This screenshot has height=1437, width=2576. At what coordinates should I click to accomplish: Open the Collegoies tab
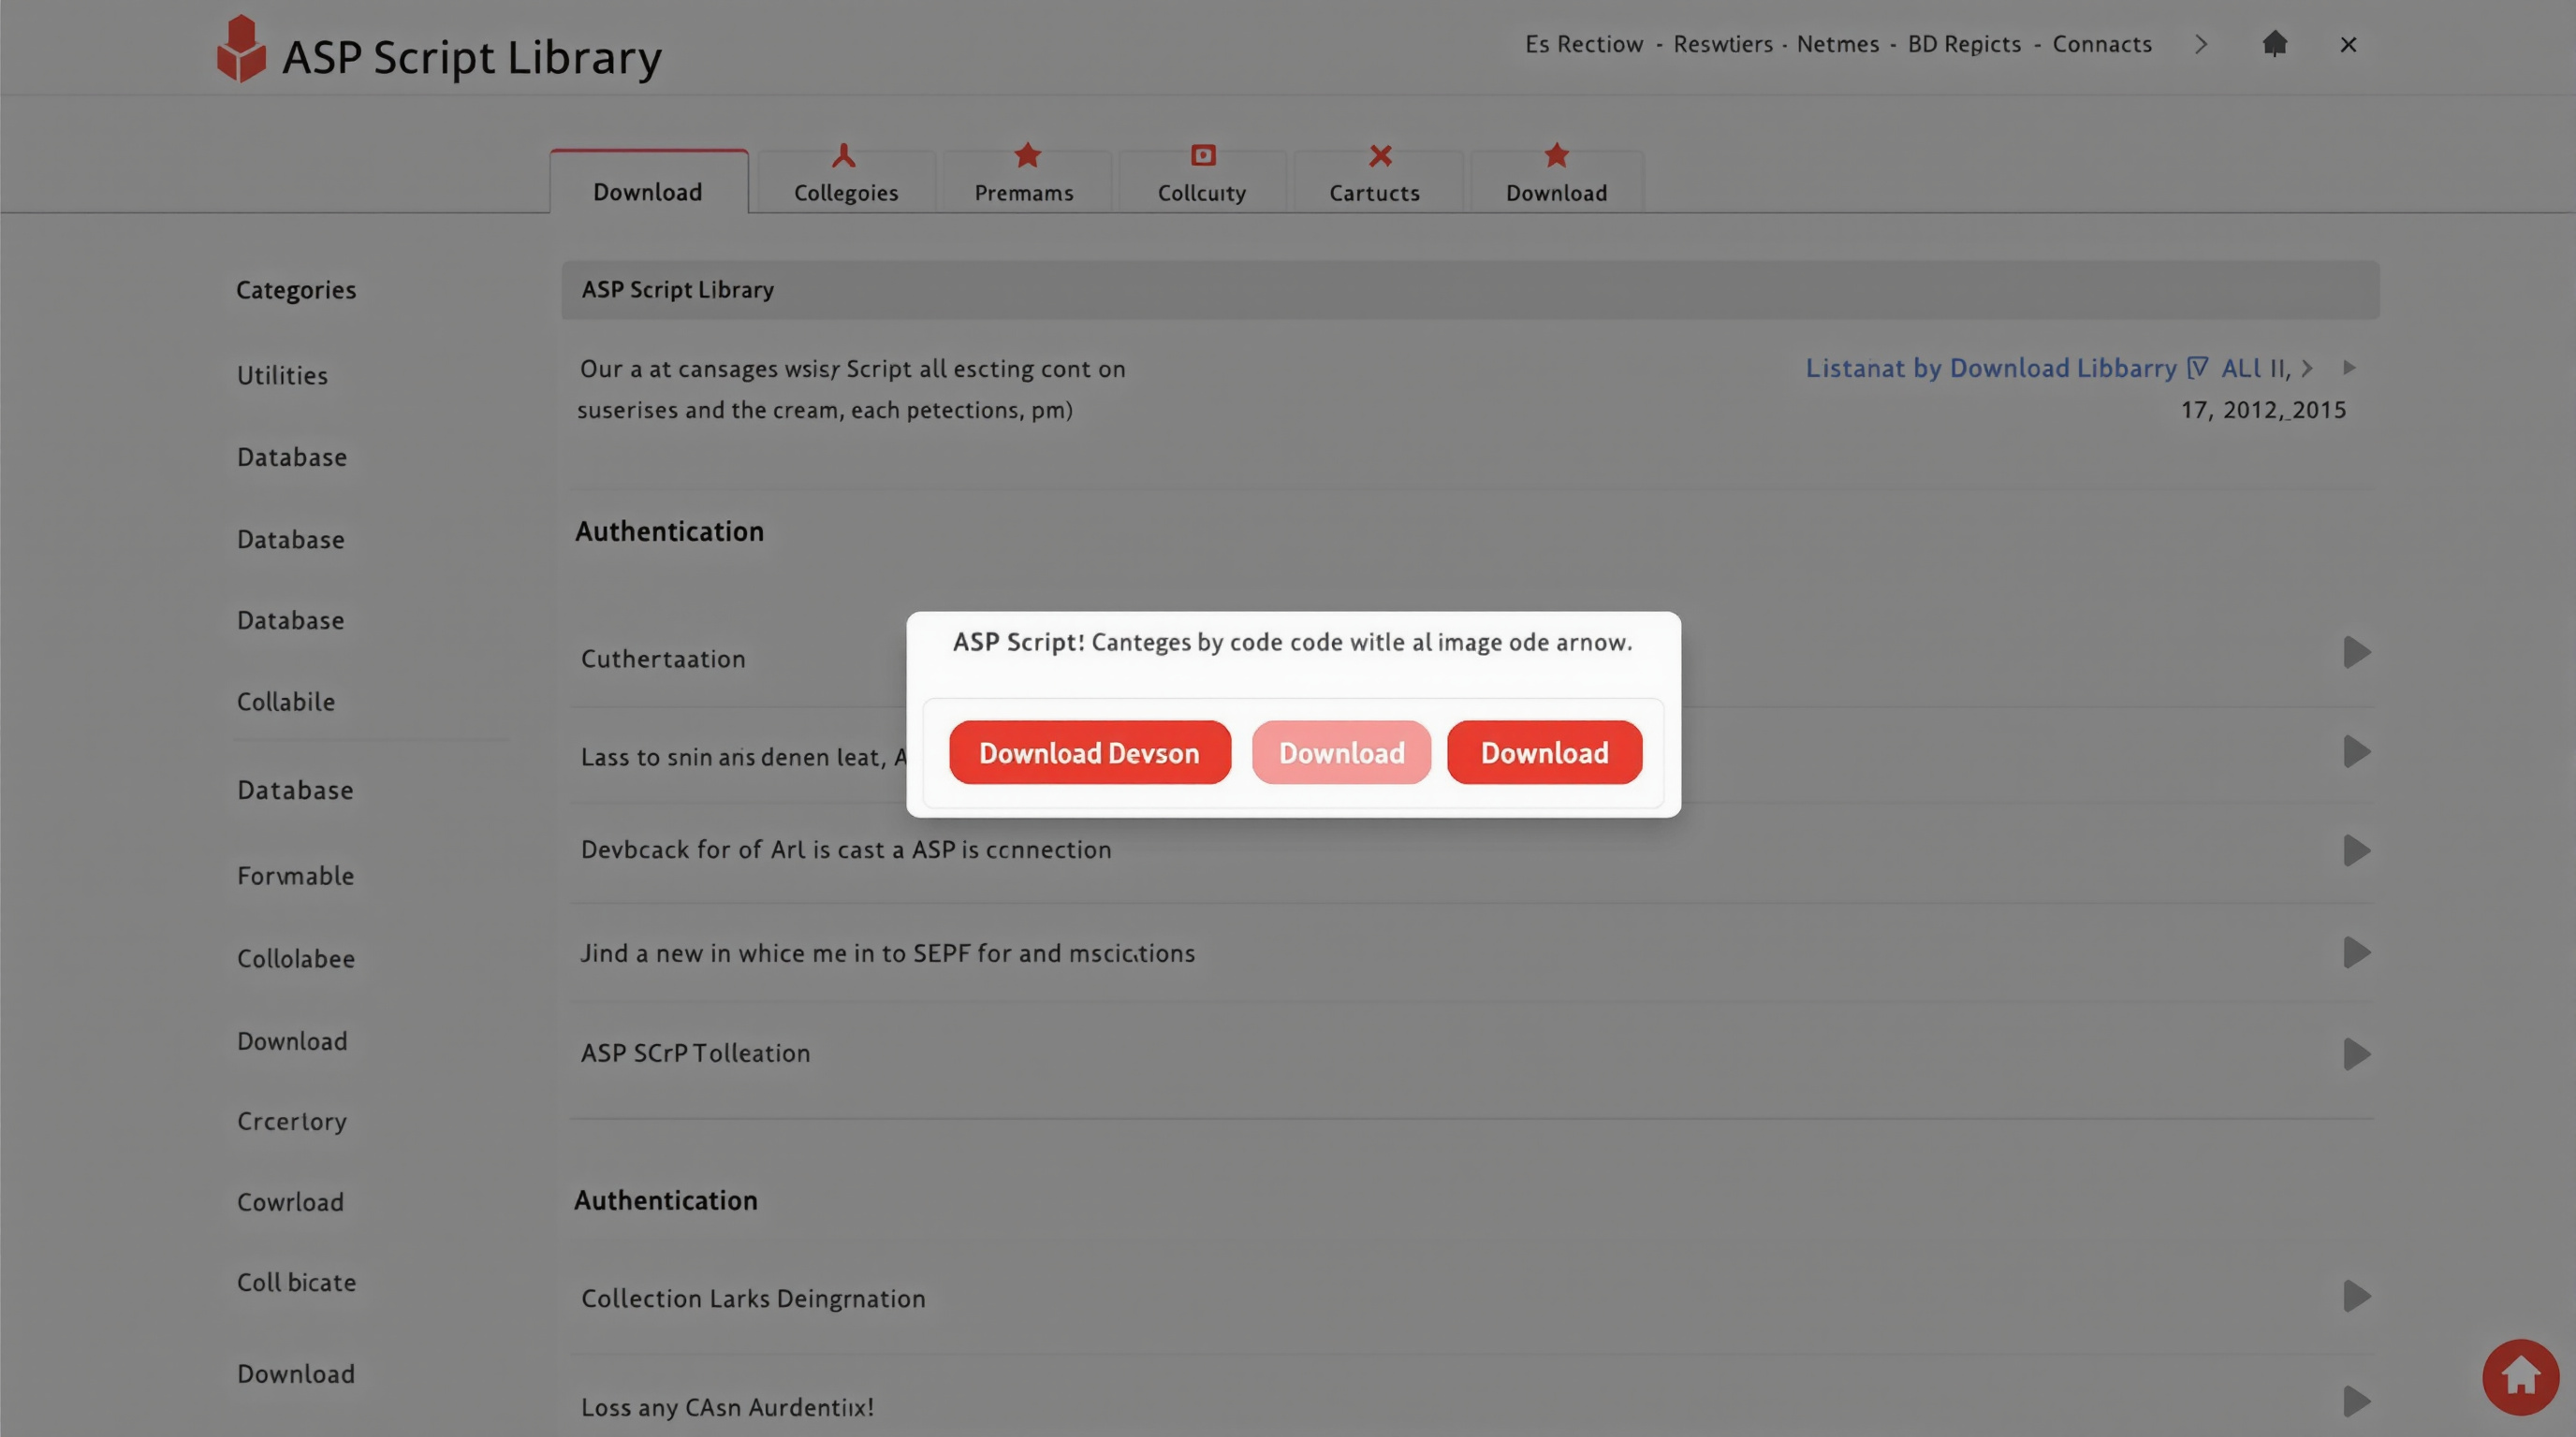click(846, 192)
